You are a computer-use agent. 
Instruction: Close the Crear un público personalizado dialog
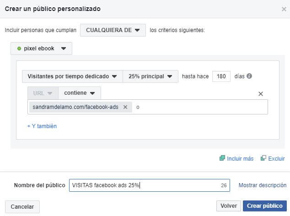tap(284, 9)
